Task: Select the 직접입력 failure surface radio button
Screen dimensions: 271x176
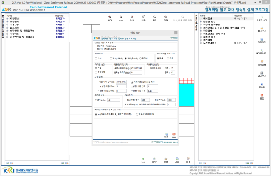Action: [x=96, y=72]
